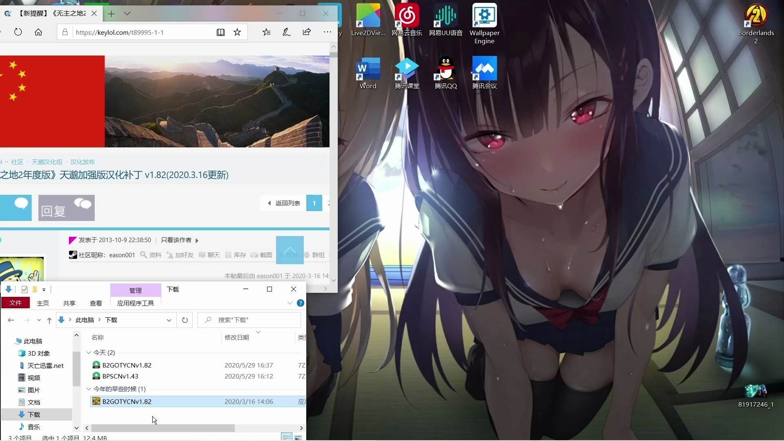Open a new browser tab
The width and height of the screenshot is (784, 441).
111,13
